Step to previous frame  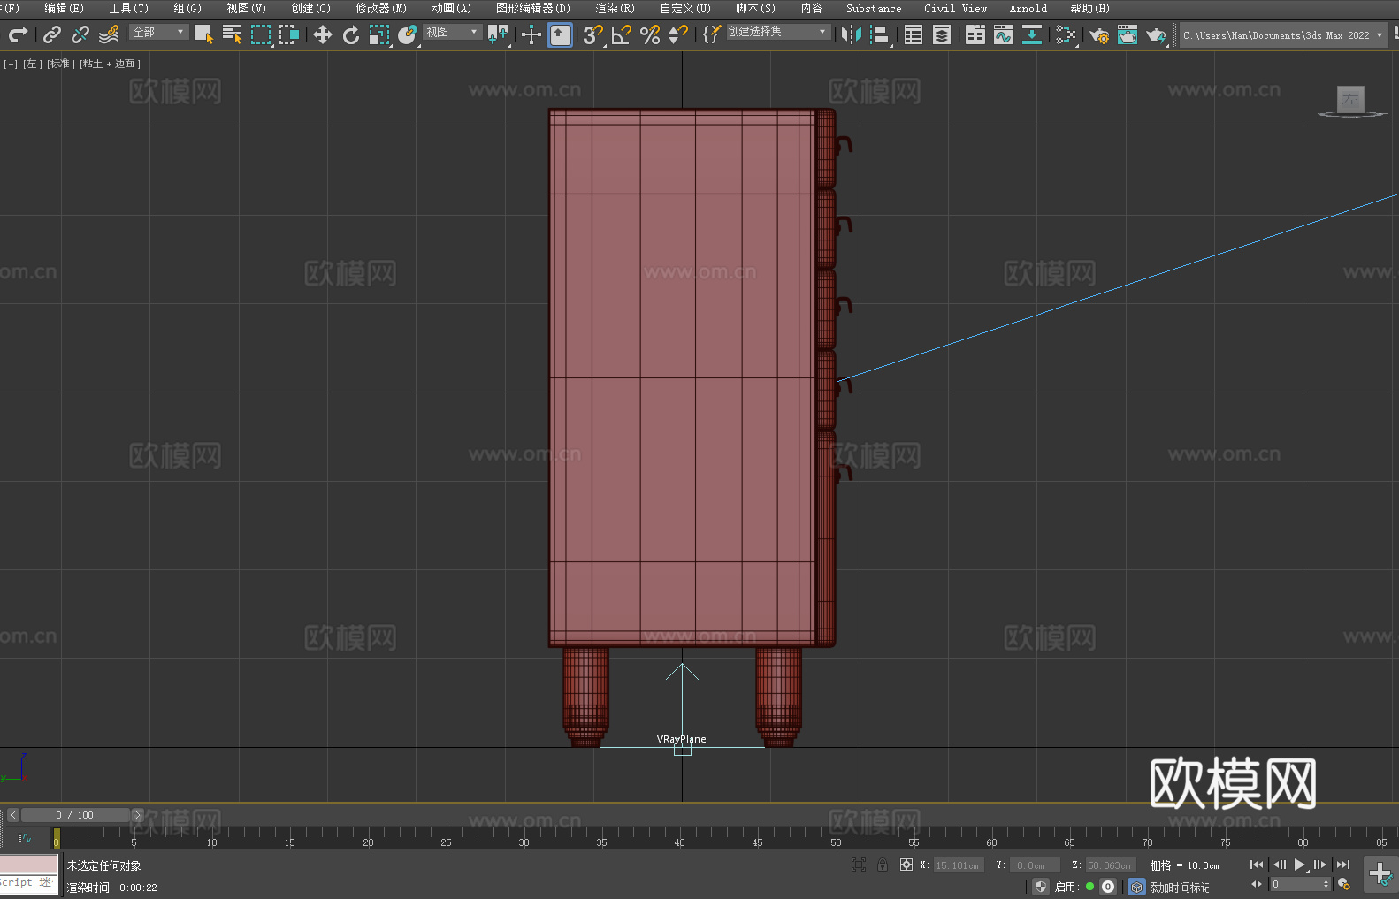click(x=1279, y=865)
